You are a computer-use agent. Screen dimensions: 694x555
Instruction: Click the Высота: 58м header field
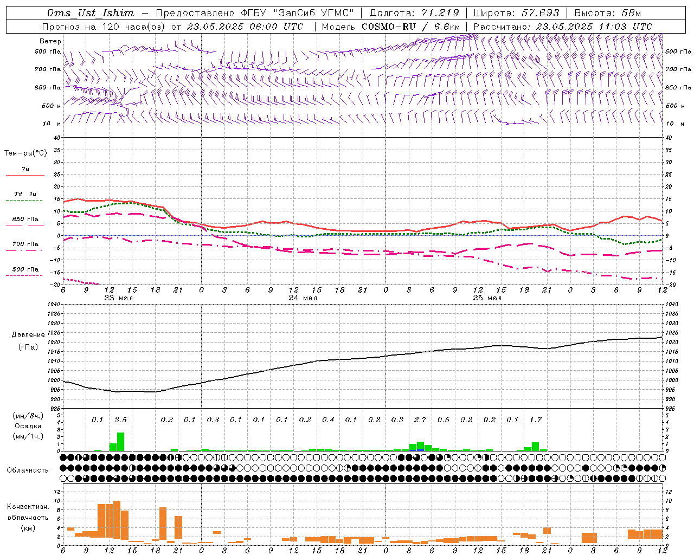click(607, 13)
